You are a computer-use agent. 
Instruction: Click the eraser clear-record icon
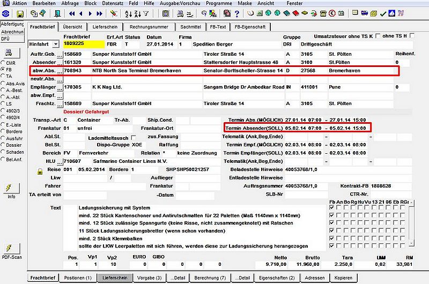(114, 13)
